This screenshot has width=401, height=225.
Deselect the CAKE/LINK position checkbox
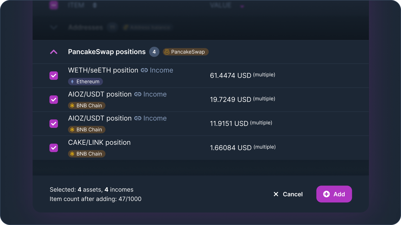pos(54,148)
